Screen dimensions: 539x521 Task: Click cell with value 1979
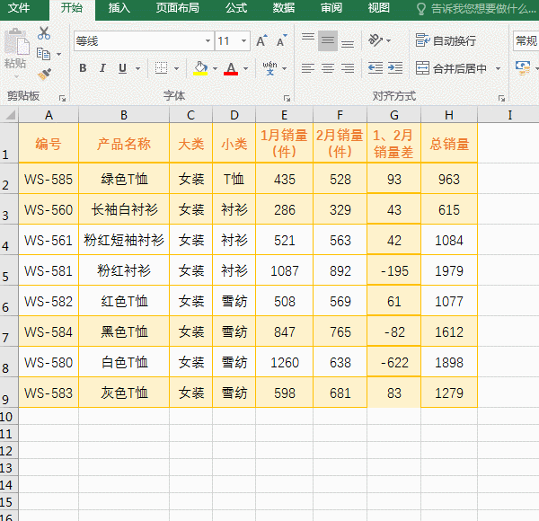click(x=449, y=270)
